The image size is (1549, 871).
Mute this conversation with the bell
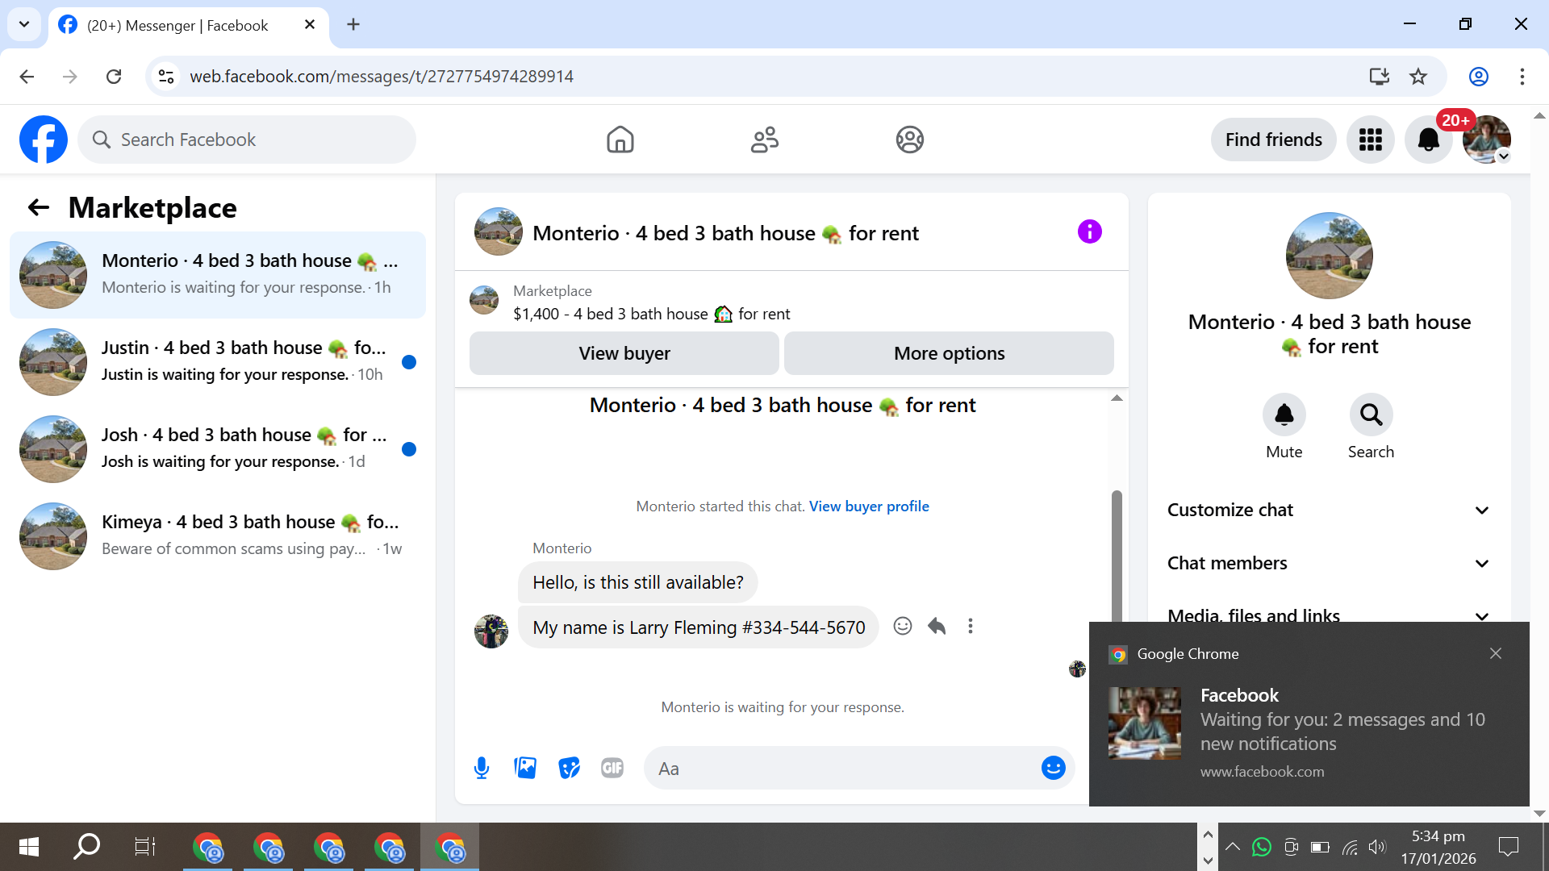coord(1284,415)
